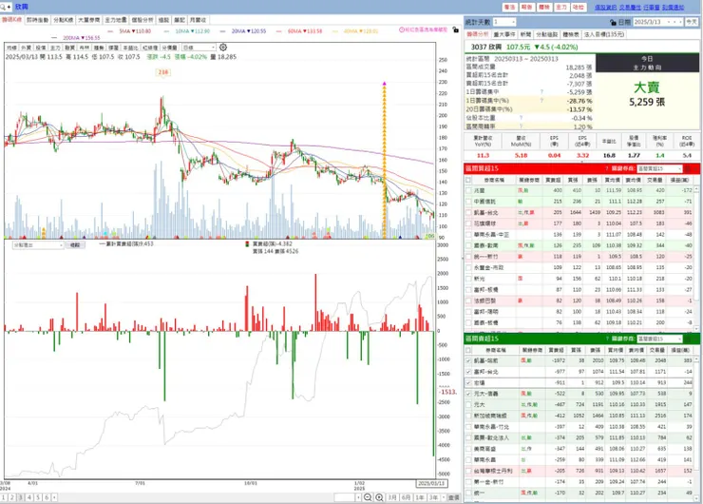Click the plus icon beside the search magnifier

tap(9, 7)
